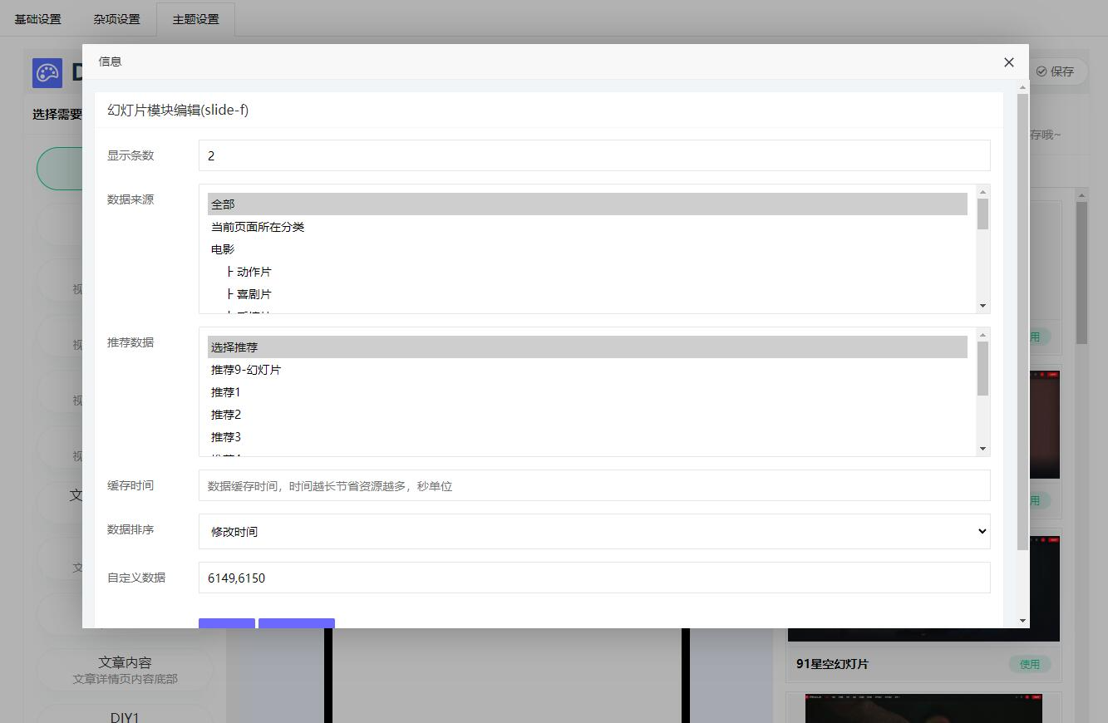The height and width of the screenshot is (723, 1108).
Task: Focus the 缓存时间 input field
Action: (x=593, y=486)
